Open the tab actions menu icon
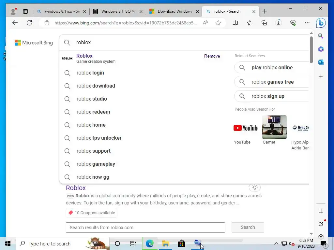Viewport: 334px width, 250px height. [x=25, y=11]
